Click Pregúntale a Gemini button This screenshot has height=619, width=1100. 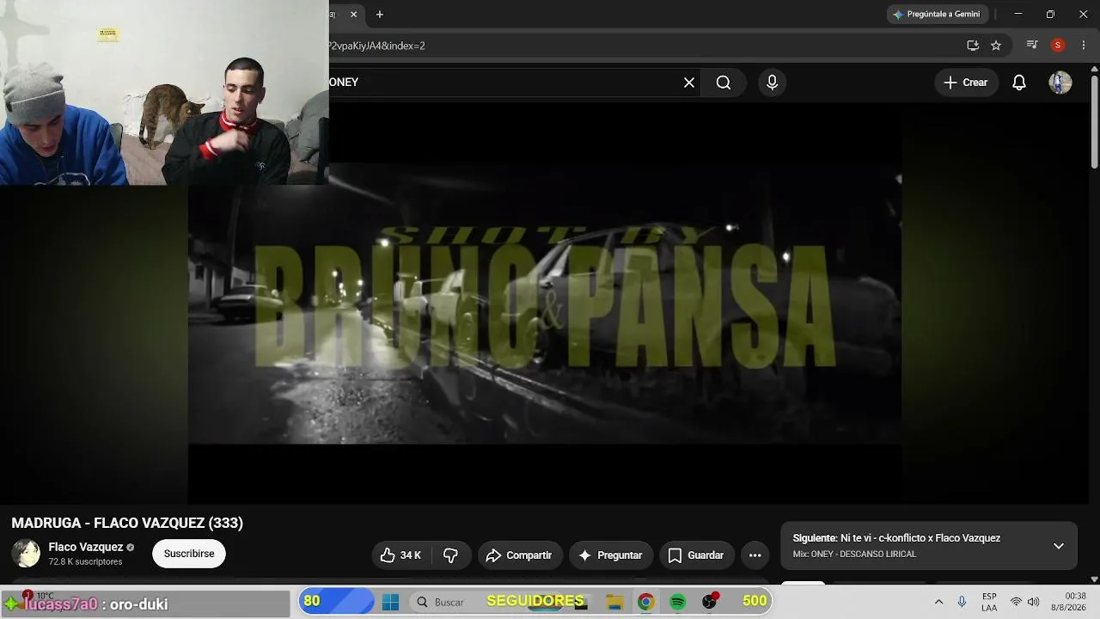point(937,15)
